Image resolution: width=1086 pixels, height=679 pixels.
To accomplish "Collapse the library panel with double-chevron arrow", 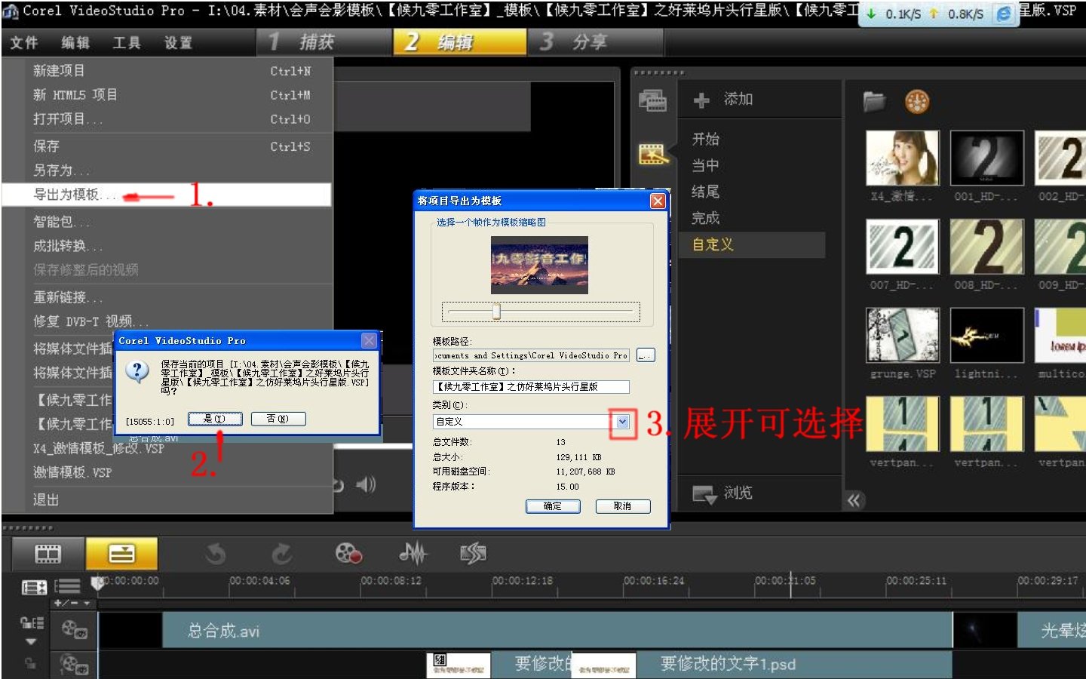I will point(854,499).
